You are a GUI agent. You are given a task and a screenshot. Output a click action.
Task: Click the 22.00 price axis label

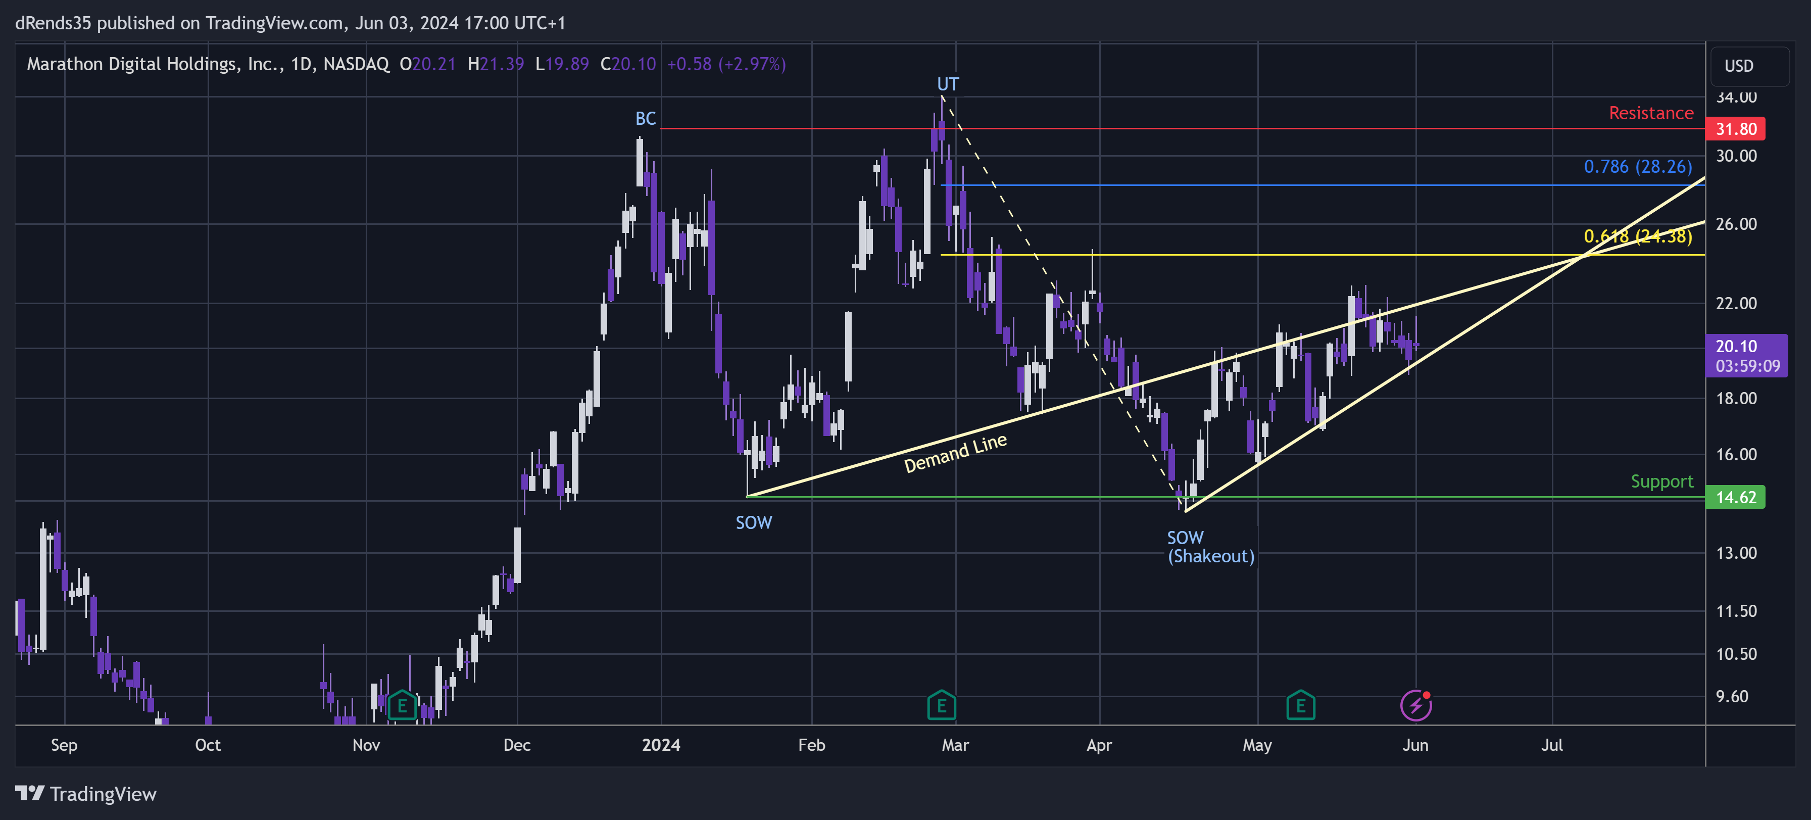tap(1736, 304)
